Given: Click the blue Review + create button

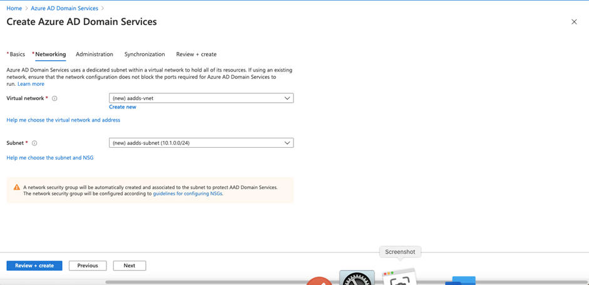Looking at the screenshot, I should [x=34, y=266].
